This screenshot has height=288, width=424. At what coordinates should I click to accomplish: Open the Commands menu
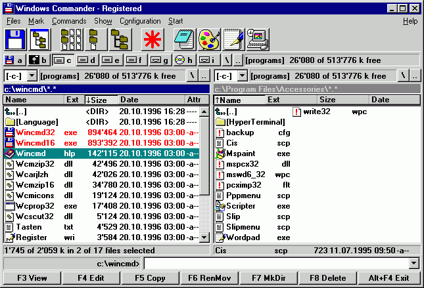pos(69,21)
